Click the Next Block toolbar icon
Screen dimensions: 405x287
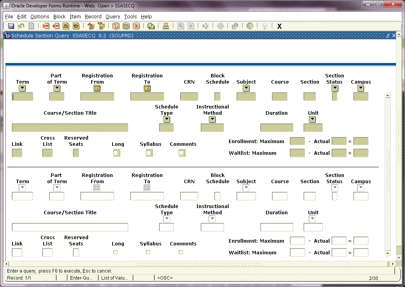(101, 26)
